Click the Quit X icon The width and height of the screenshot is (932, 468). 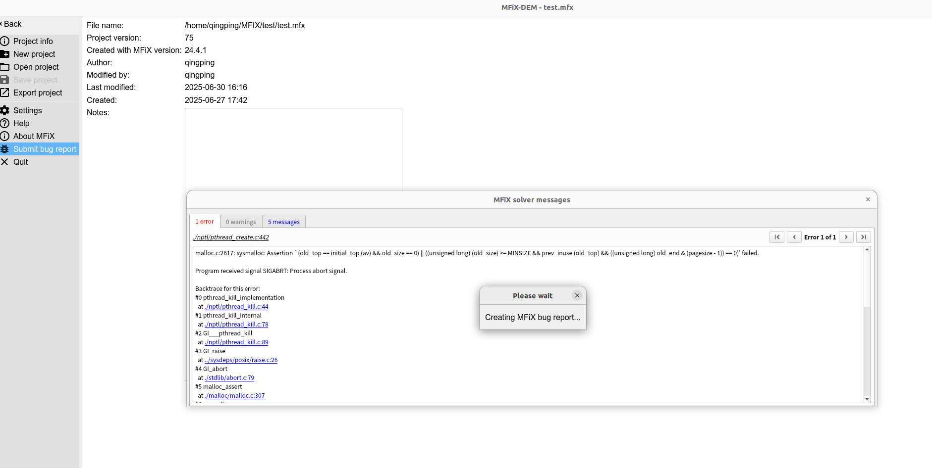pos(5,162)
